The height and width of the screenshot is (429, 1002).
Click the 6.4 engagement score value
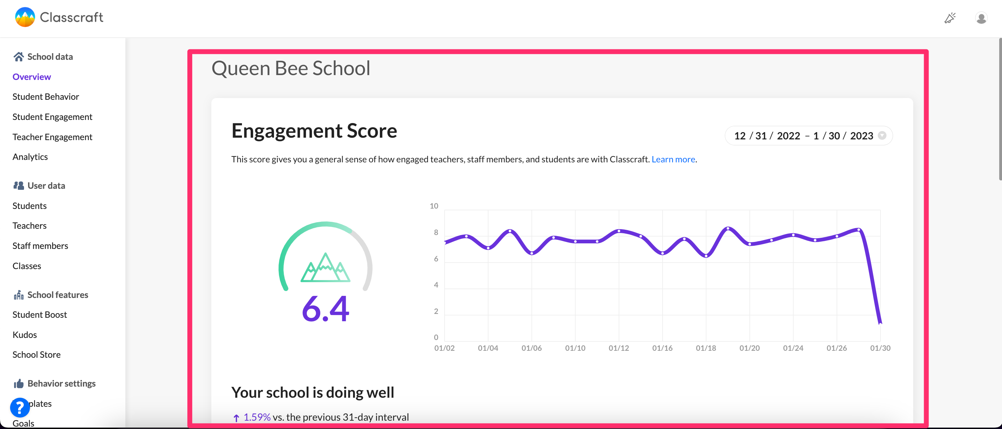(x=326, y=309)
